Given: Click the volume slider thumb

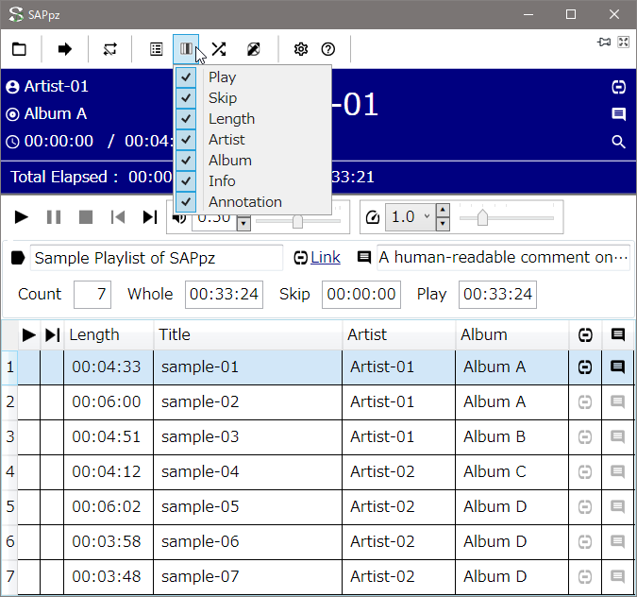Looking at the screenshot, I should [x=298, y=221].
